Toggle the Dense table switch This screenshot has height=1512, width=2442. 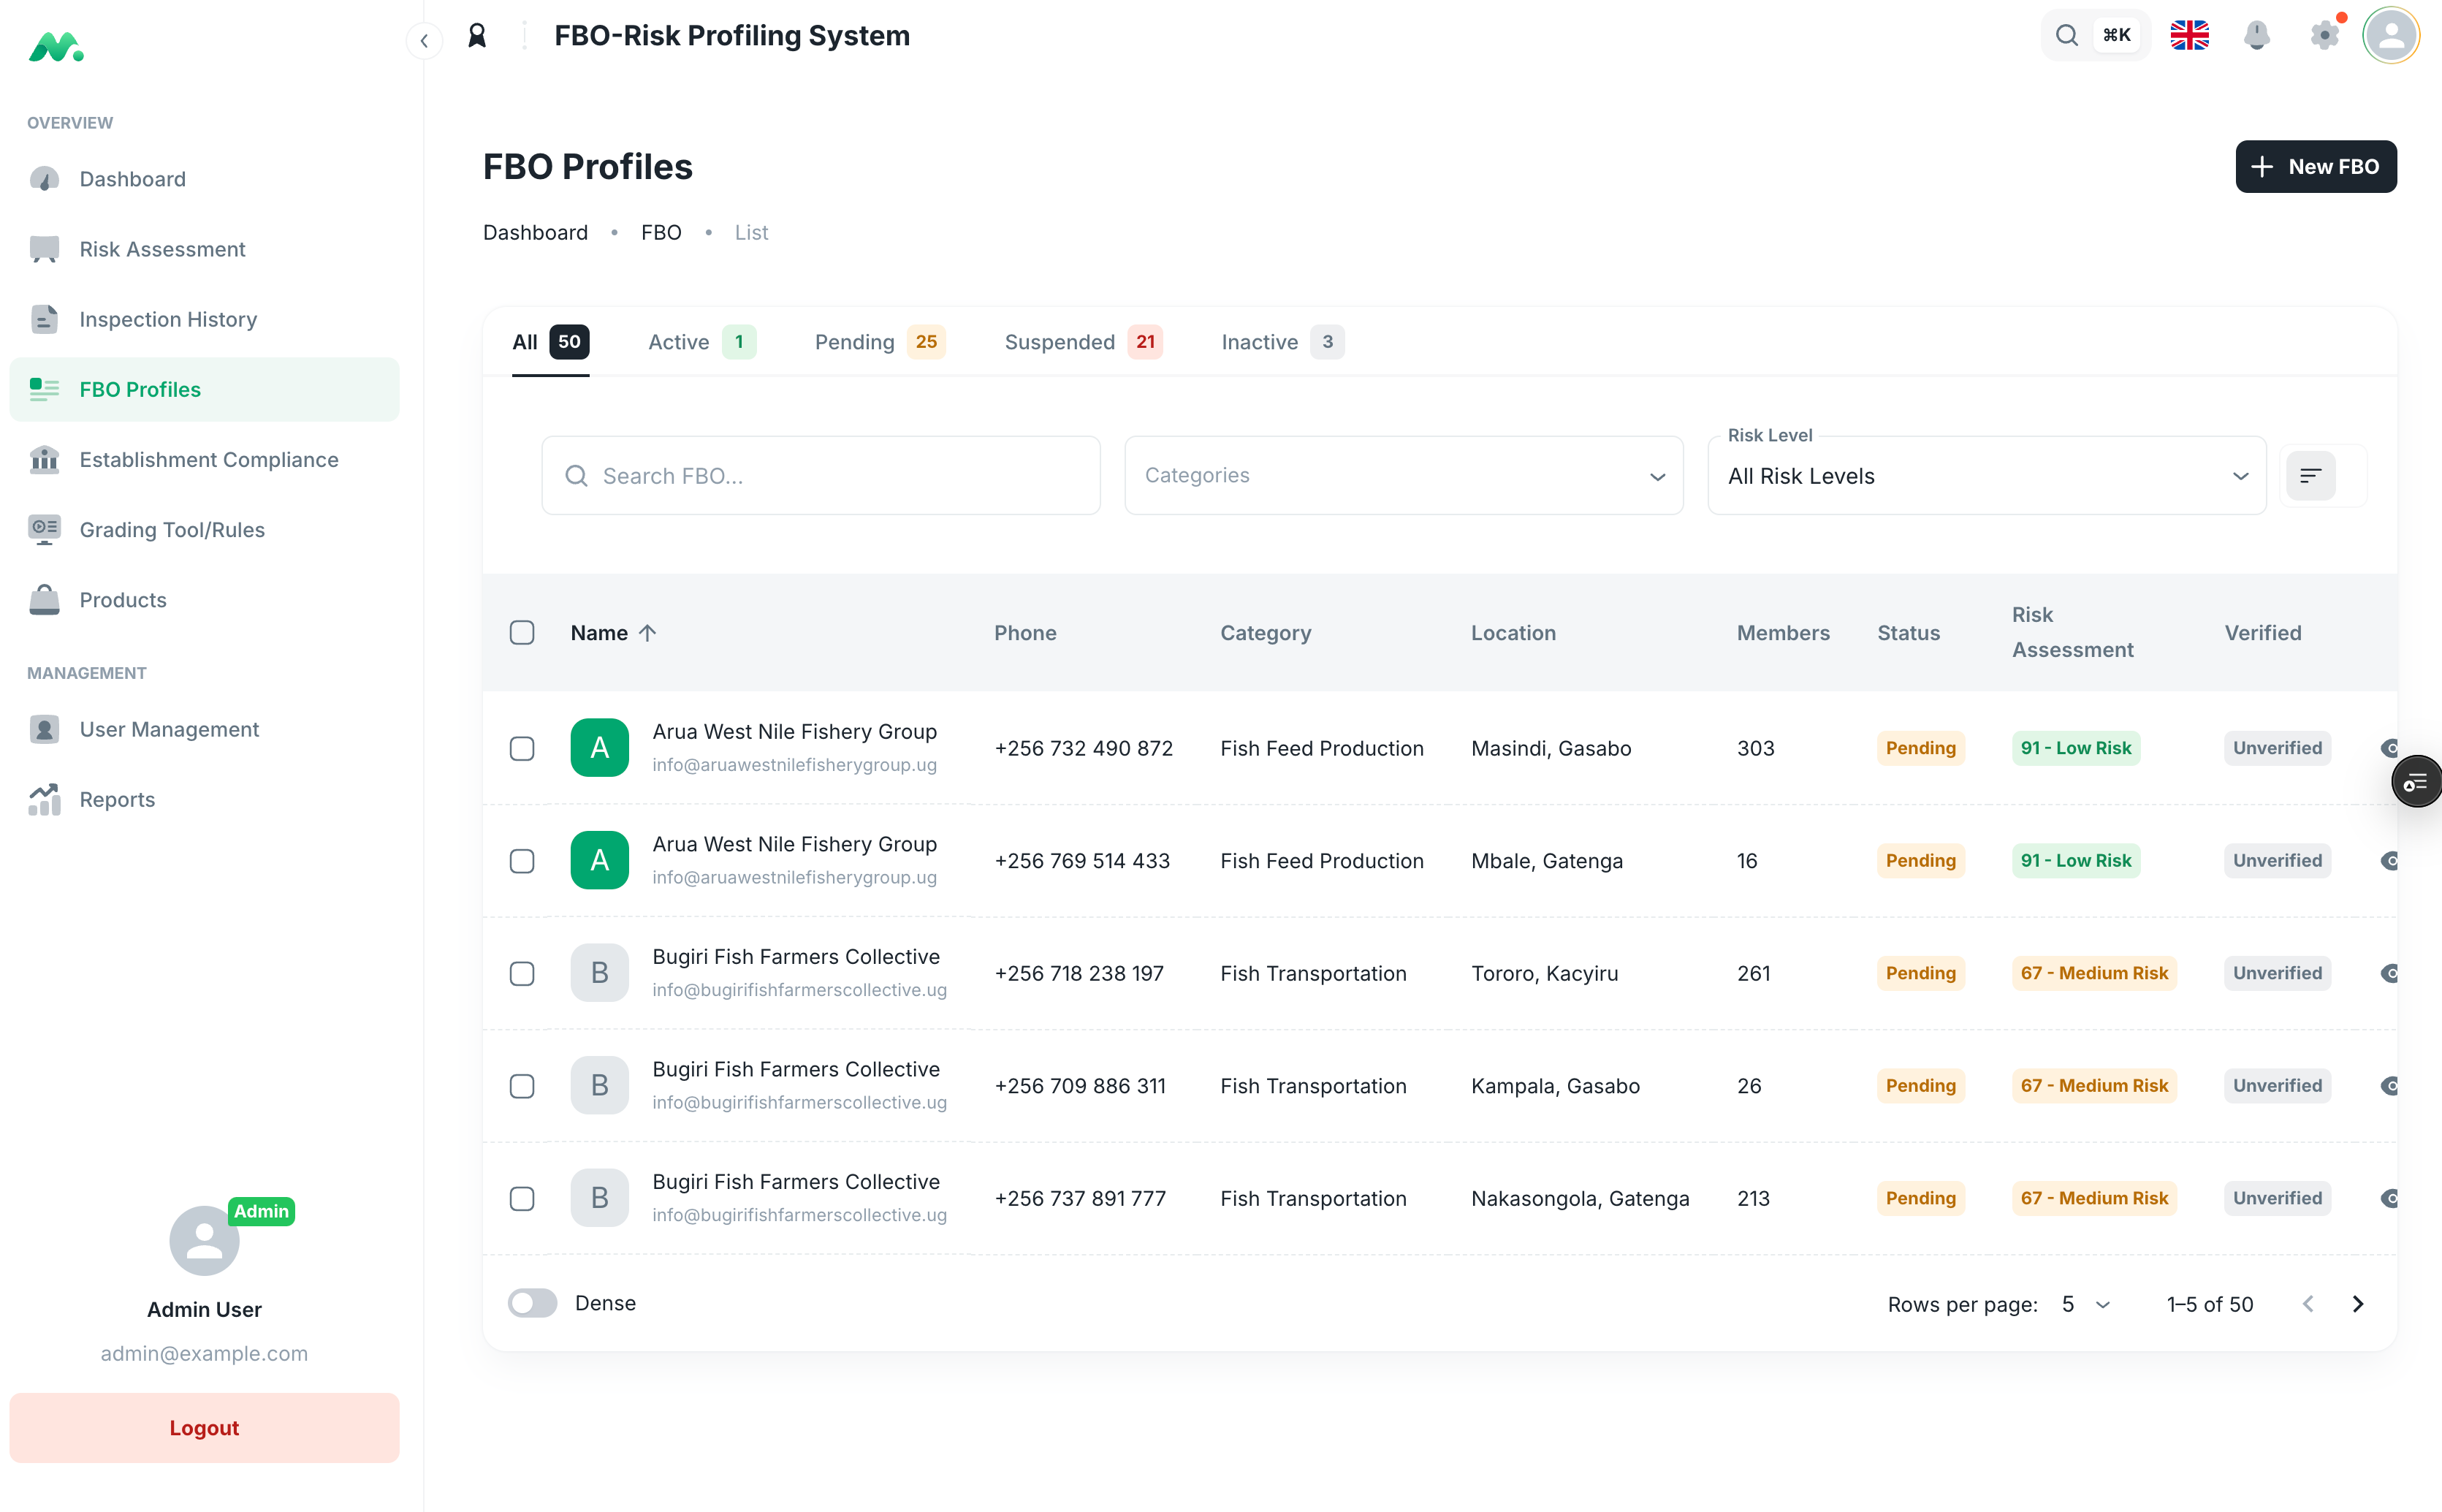point(532,1303)
